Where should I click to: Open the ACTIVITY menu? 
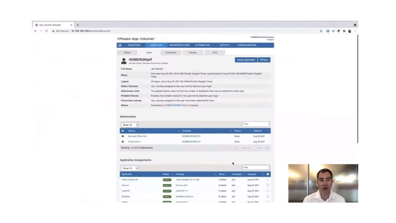pyautogui.click(x=225, y=45)
